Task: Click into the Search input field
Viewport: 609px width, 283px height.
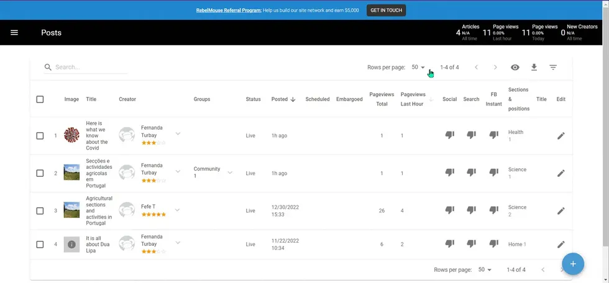Action: (x=90, y=67)
